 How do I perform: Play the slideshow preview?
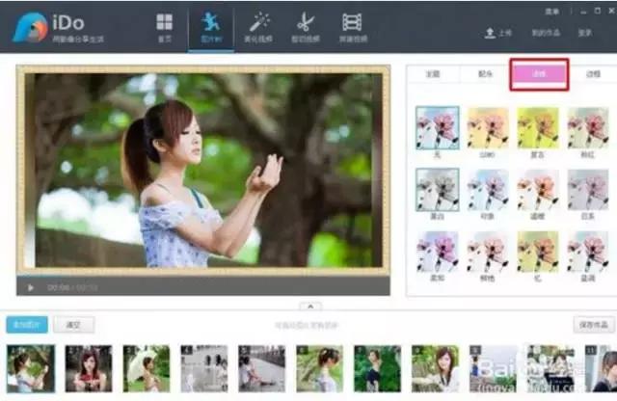pyautogui.click(x=30, y=287)
